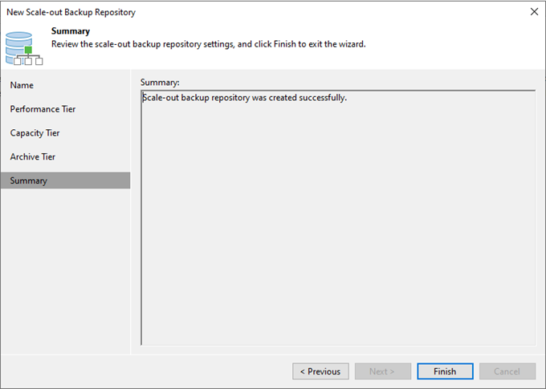
Task: Click the empty sidebar area below Summary step
Action: 66,271
